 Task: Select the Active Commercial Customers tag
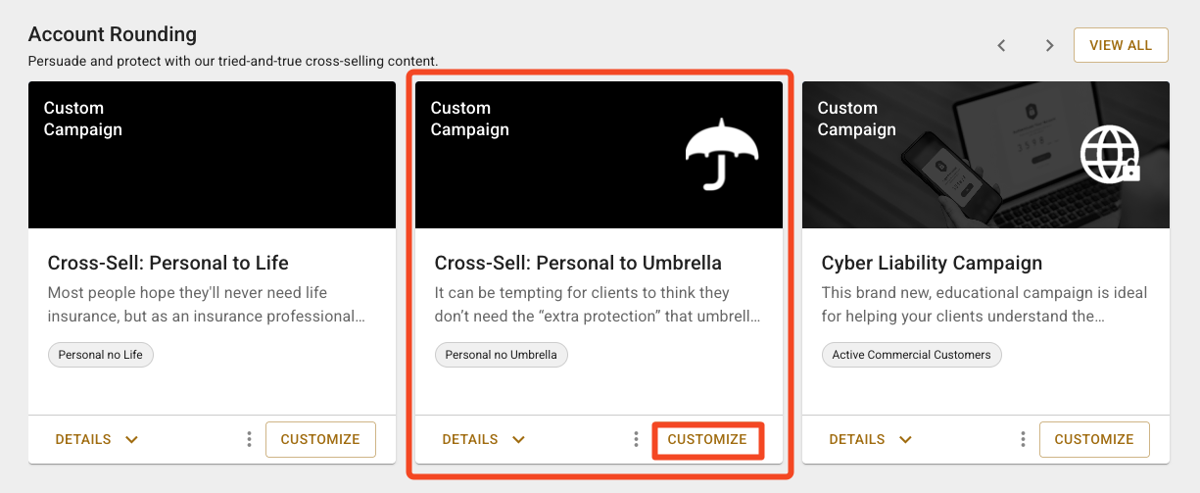(911, 355)
